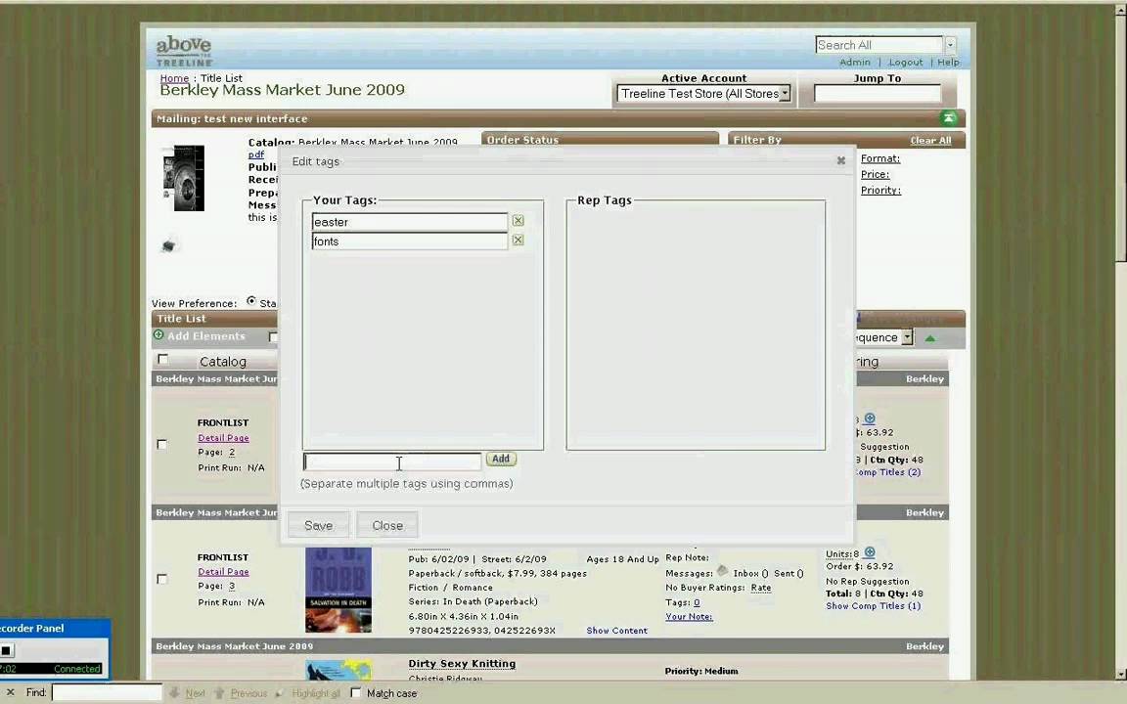
Task: Check the select-all box next to Catalog header
Action: click(x=163, y=359)
